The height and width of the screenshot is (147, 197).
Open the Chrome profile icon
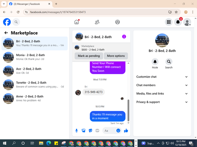pyautogui.click(x=186, y=12)
